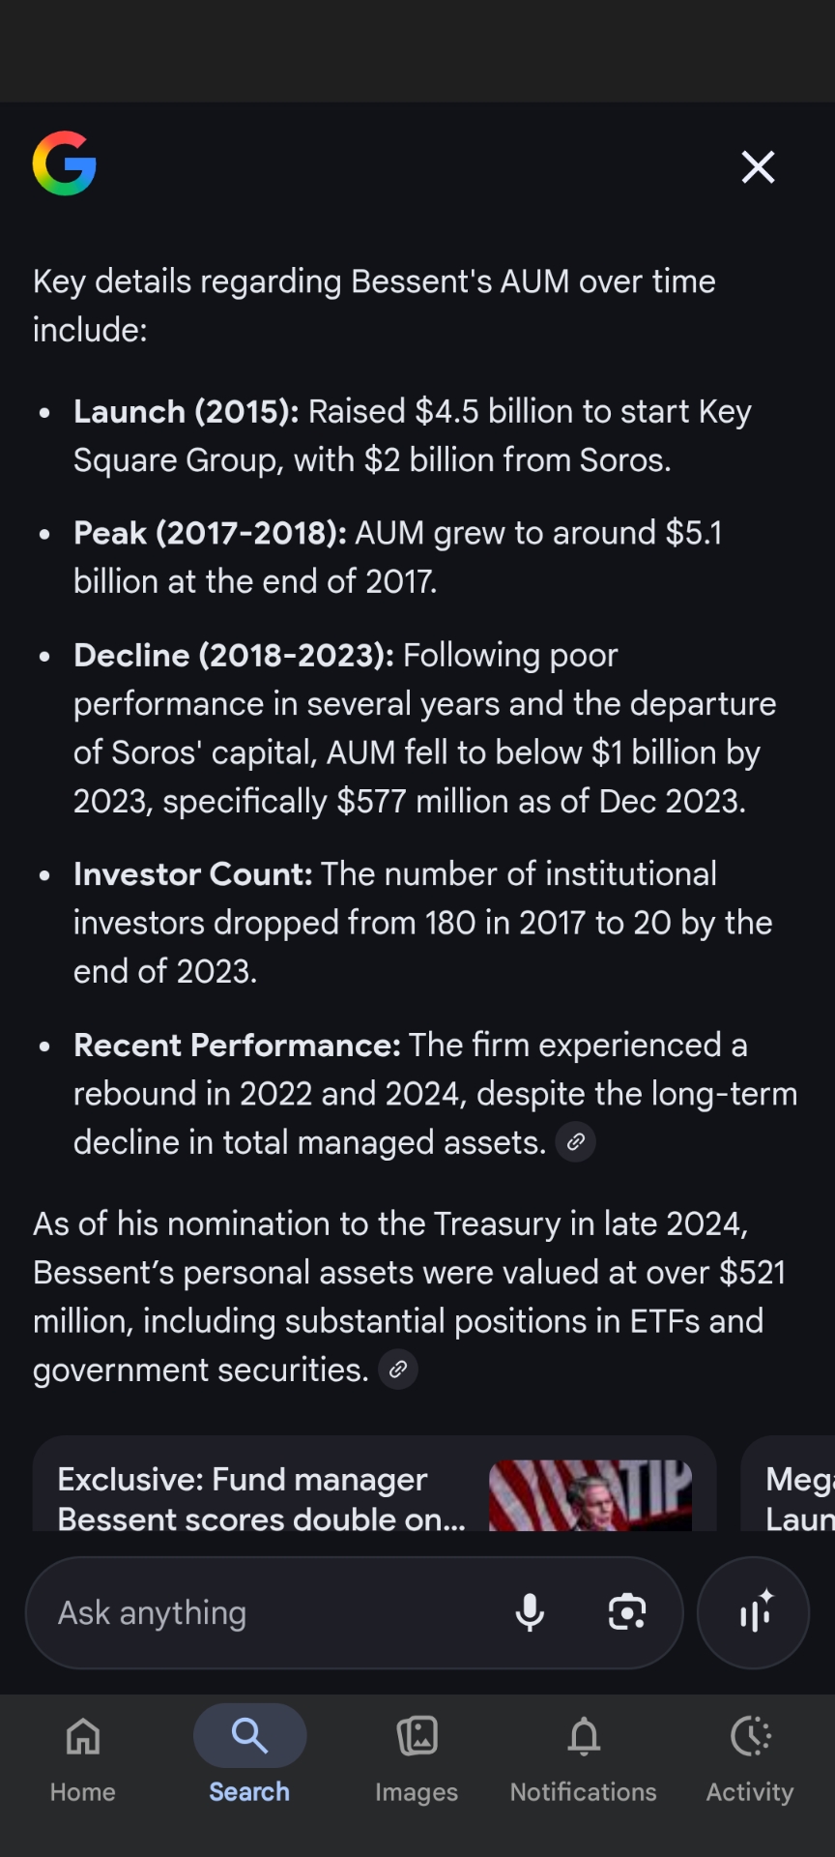Open Google Lens camera search
The height and width of the screenshot is (1857, 835).
tap(626, 1612)
